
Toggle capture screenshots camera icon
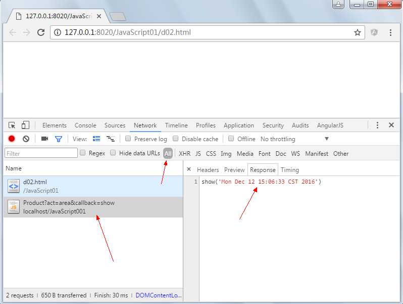pyautogui.click(x=45, y=139)
